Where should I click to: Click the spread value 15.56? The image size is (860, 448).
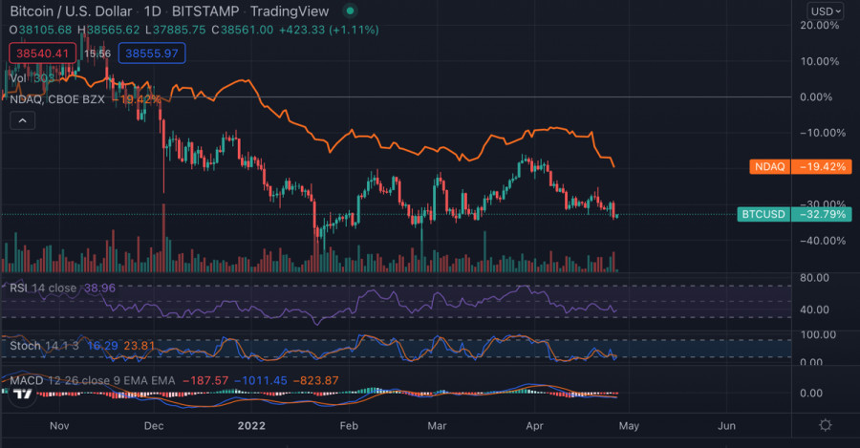coord(97,53)
